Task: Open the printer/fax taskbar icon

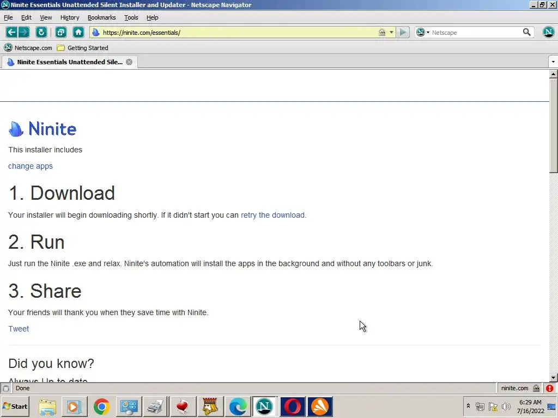Action: pos(155,406)
